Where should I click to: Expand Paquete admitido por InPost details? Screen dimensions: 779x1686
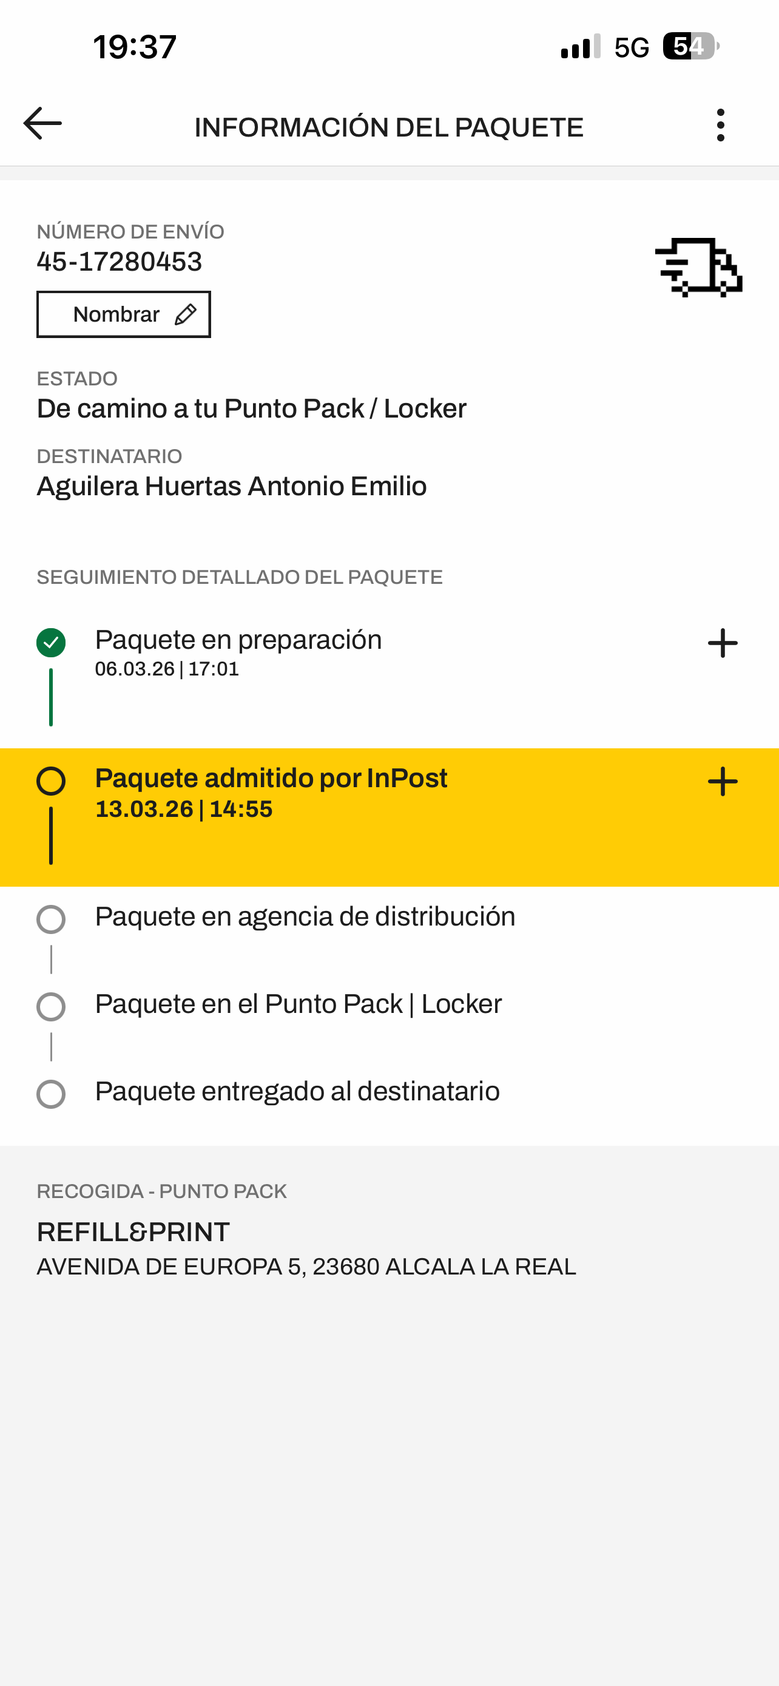(722, 782)
